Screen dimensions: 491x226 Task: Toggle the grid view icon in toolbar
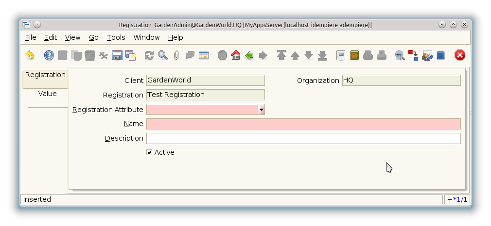click(204, 55)
